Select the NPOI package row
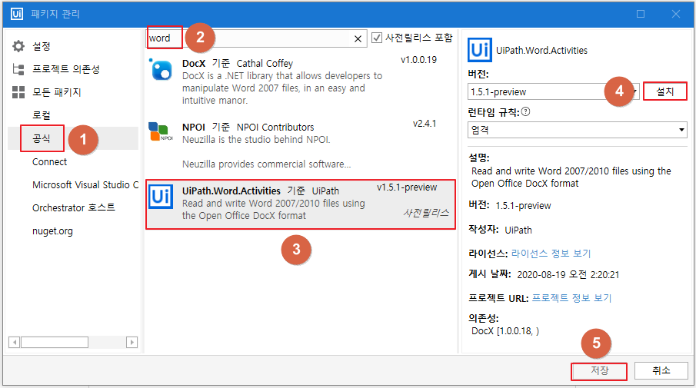Screen dimensions: 696x388 (x=301, y=145)
